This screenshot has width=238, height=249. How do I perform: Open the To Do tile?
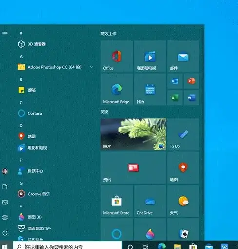(x=183, y=134)
